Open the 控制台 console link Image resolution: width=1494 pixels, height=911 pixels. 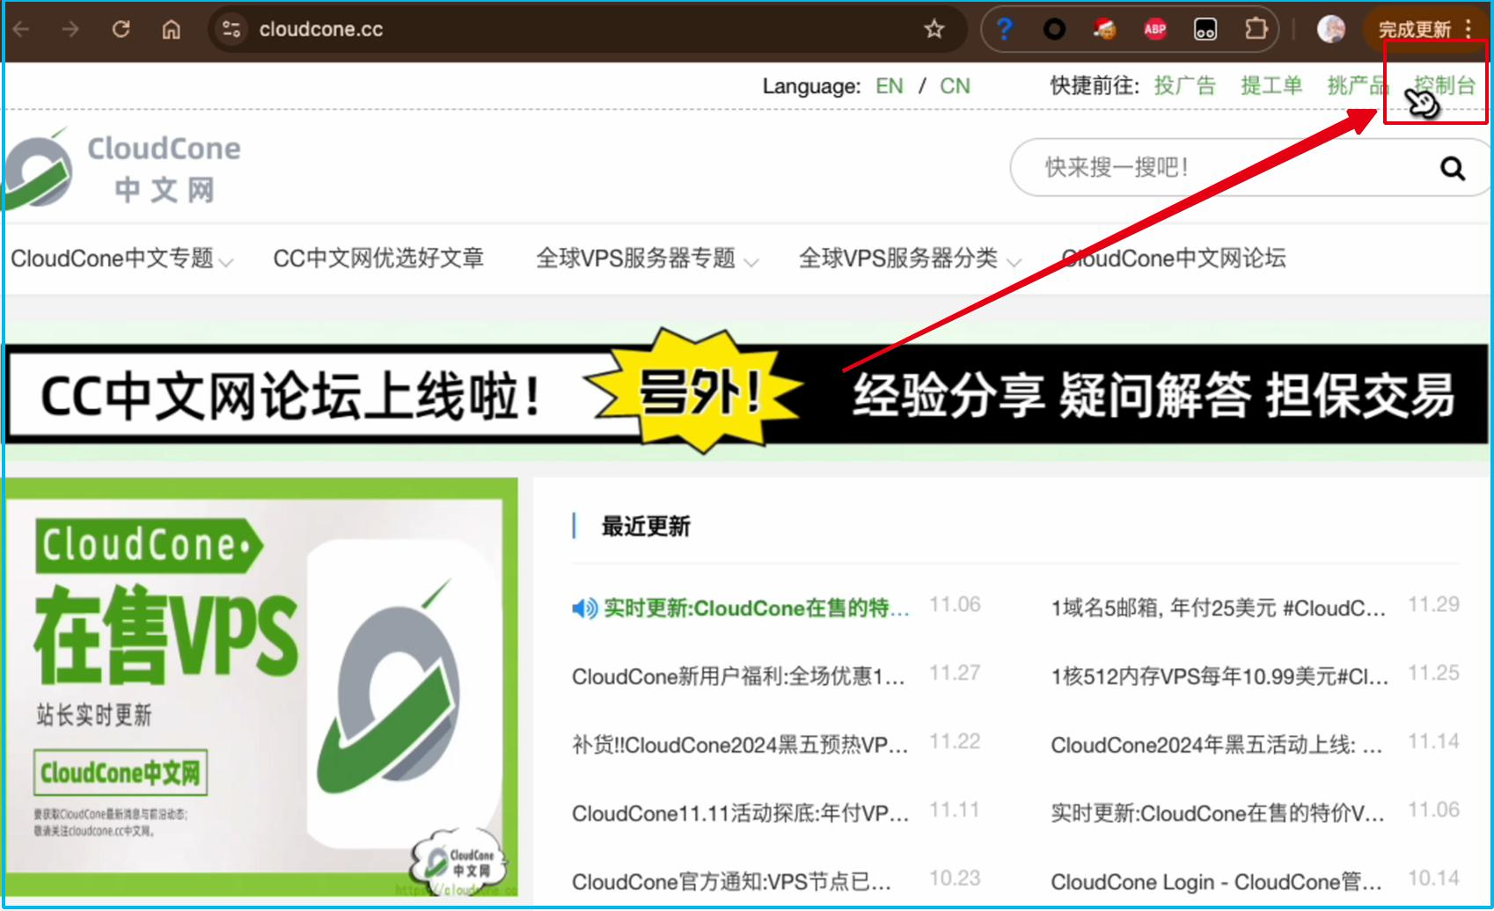tap(1445, 85)
